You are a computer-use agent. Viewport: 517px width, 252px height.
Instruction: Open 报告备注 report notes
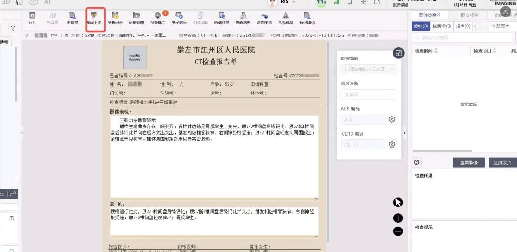(x=157, y=18)
